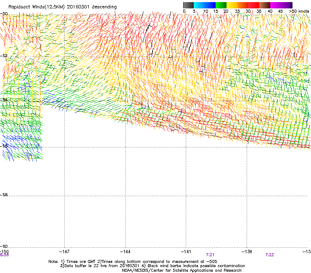Viewport: 311px width, 273px height.
Task: Click the note 'Times are GMT' line
Action: (133, 262)
